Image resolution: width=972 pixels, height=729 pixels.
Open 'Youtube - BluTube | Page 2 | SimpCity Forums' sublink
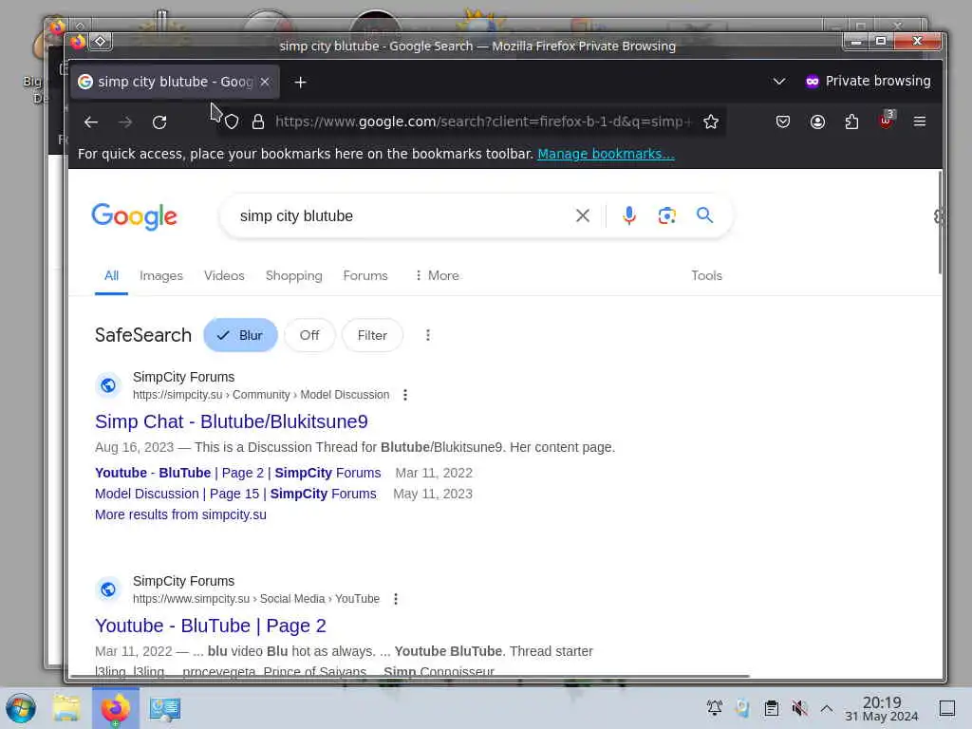[x=238, y=473]
